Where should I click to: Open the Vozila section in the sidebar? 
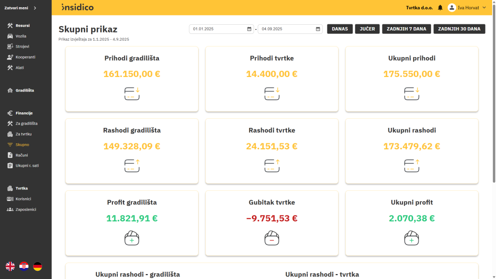(11, 36)
